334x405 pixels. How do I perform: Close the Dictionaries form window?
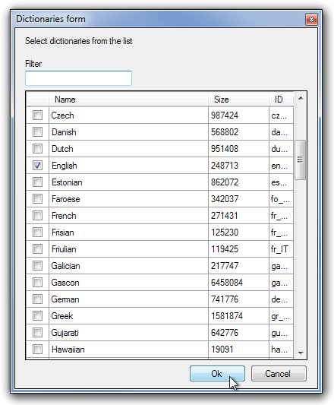(x=311, y=19)
